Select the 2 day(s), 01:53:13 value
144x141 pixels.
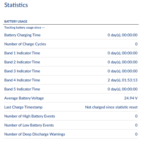(122, 80)
